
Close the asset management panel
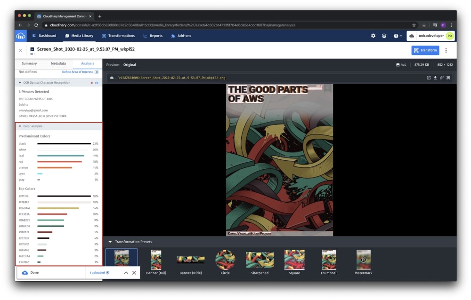(20, 50)
